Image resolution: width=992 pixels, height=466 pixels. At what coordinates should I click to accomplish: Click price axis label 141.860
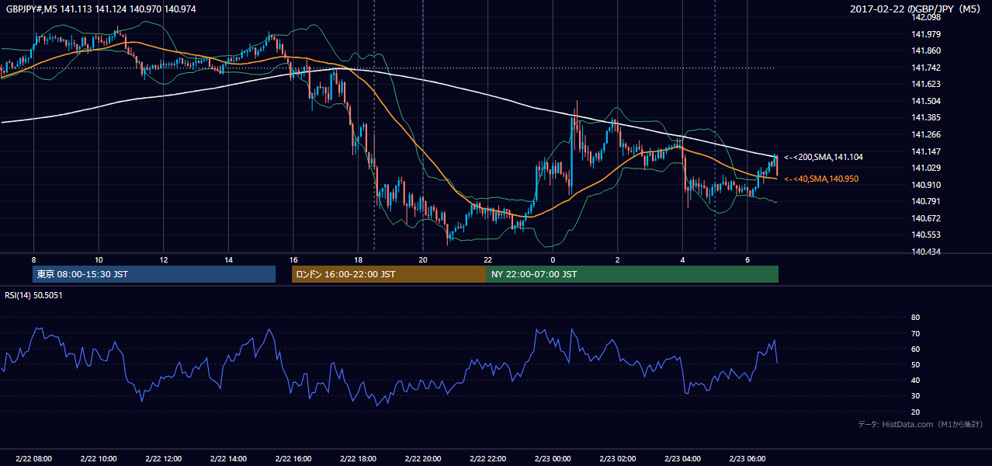[x=927, y=50]
